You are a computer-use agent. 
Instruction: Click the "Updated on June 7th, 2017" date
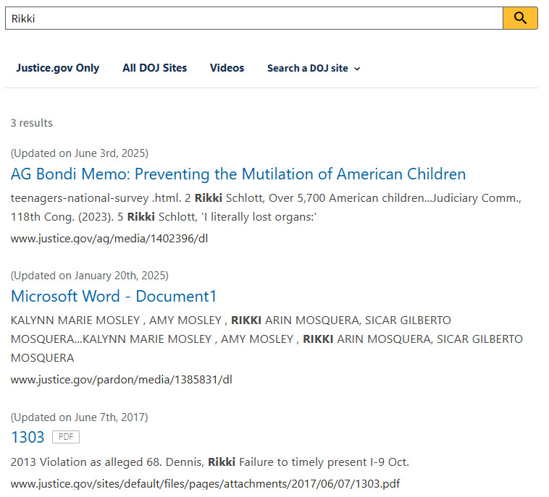(80, 417)
